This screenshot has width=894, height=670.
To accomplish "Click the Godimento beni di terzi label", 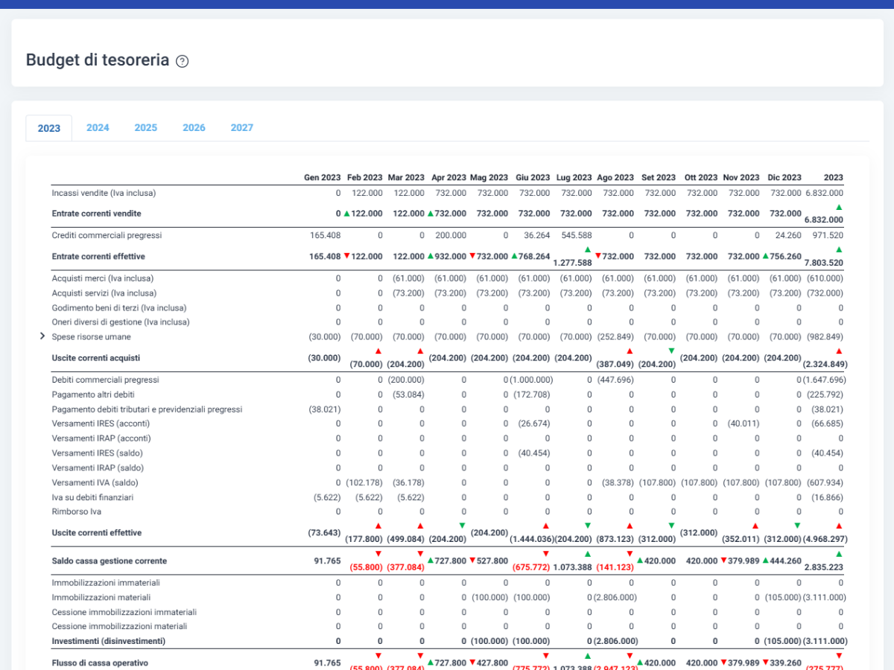I will point(119,307).
